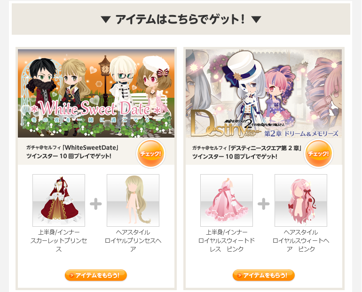Open the Destiny Square chapter 2 banner
Image resolution: width=362 pixels, height=292 pixels.
click(264, 93)
